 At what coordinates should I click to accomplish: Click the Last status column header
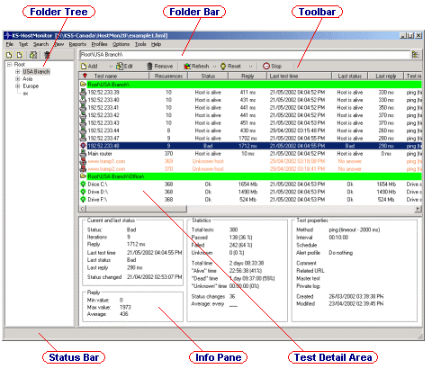pos(349,76)
